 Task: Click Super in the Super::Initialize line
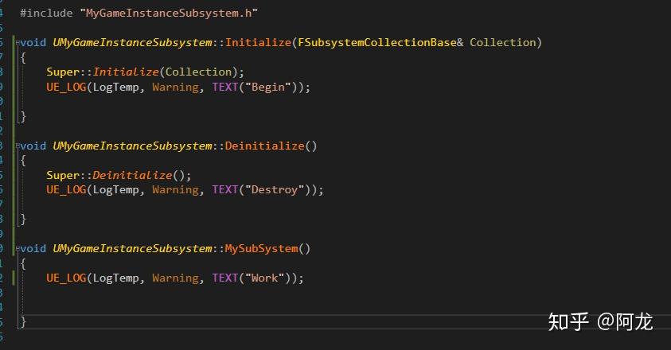coord(63,72)
